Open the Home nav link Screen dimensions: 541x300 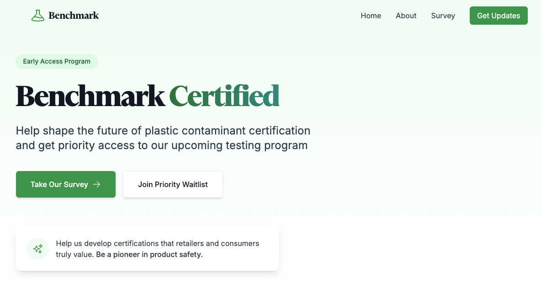coord(371,16)
